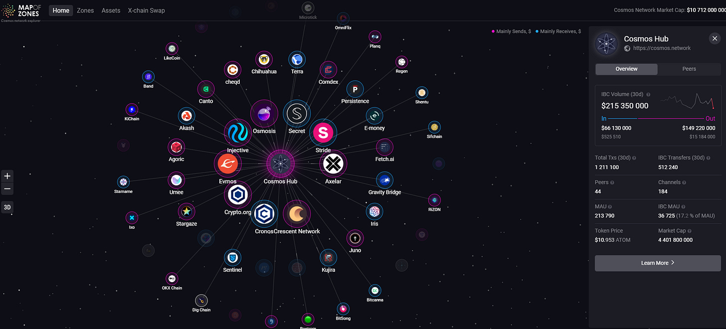Select the Comdex node

(328, 70)
